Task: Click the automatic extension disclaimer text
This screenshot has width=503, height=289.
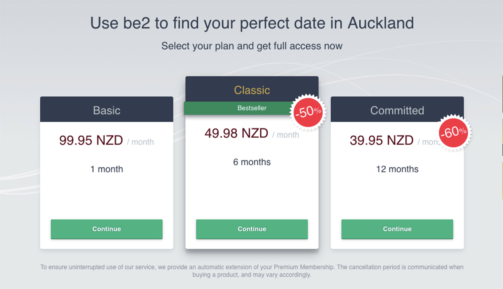Action: [252, 271]
